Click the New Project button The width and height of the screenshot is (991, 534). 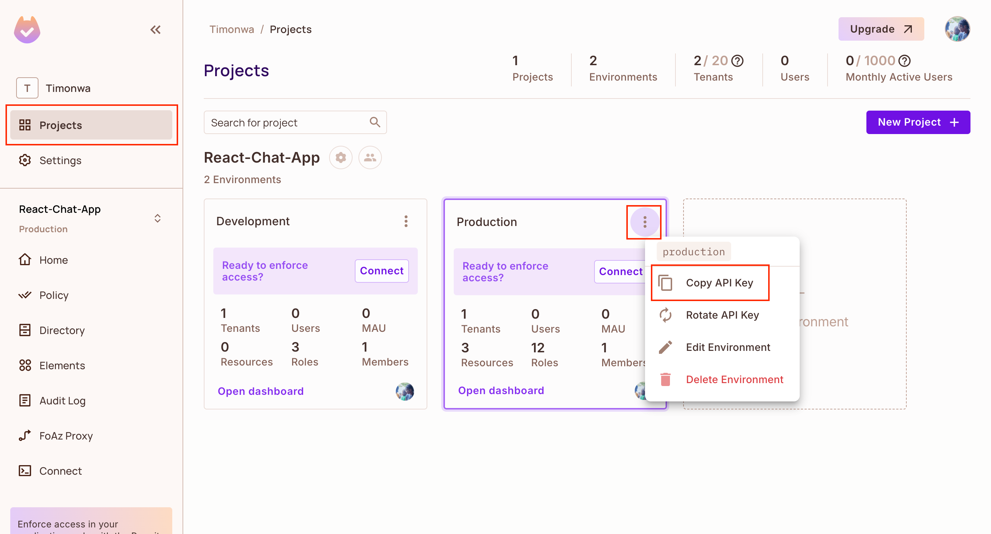(x=918, y=122)
